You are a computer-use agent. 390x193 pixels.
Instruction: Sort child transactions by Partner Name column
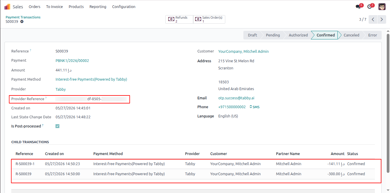288,154
